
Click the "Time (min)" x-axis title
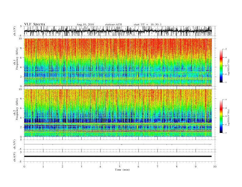(122, 170)
